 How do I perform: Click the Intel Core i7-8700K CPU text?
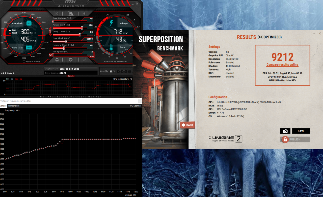[x=249, y=102]
